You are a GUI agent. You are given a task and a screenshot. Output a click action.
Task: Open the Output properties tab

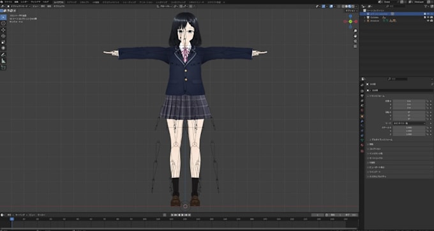pyautogui.click(x=362, y=96)
